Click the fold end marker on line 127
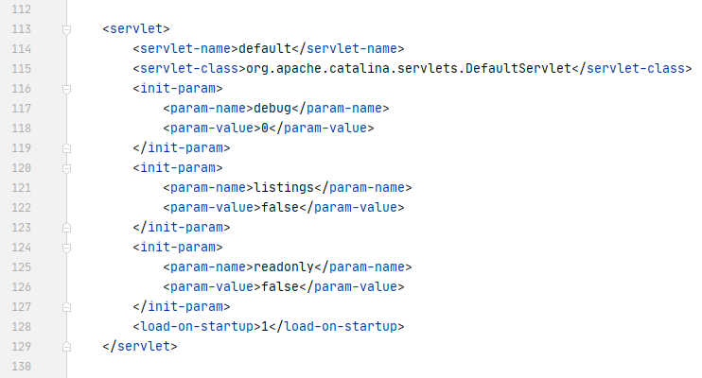 coord(66,306)
